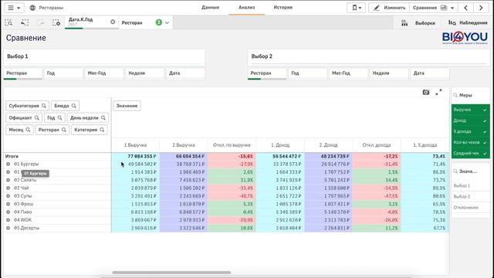494x278 pixels.
Task: Expand the Ресторан selection dropdown chevron
Action: tap(167, 22)
